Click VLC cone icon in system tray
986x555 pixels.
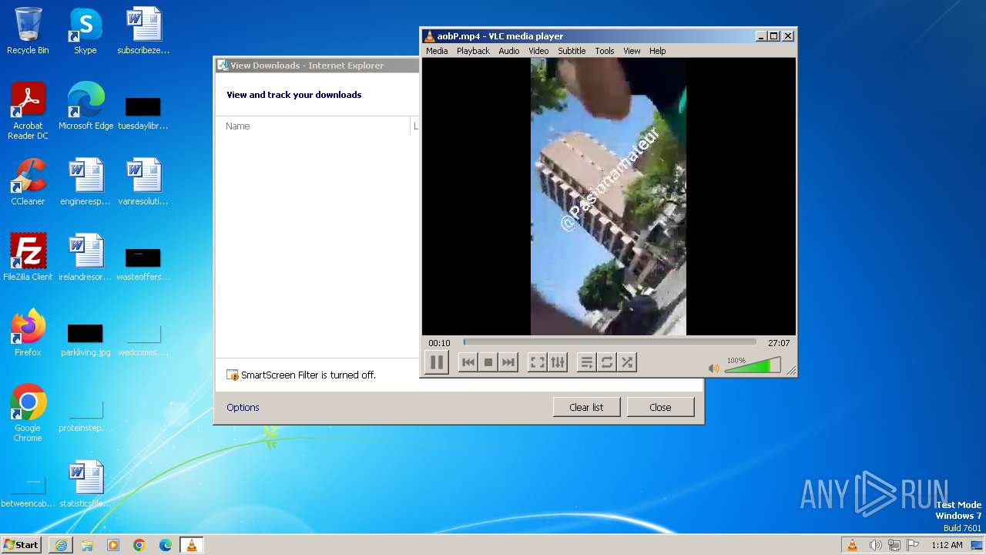click(852, 545)
